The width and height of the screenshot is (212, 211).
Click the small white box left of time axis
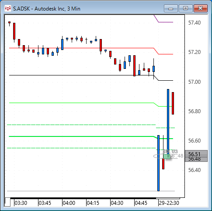(x=7, y=202)
